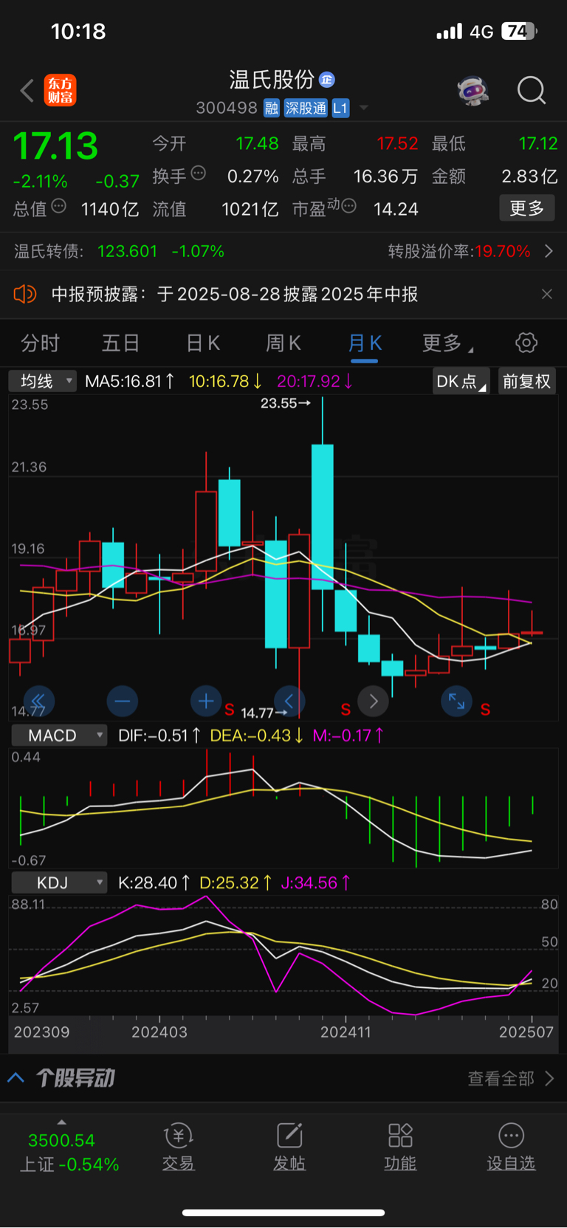Tap the DIF:-0.51 reading

159,735
